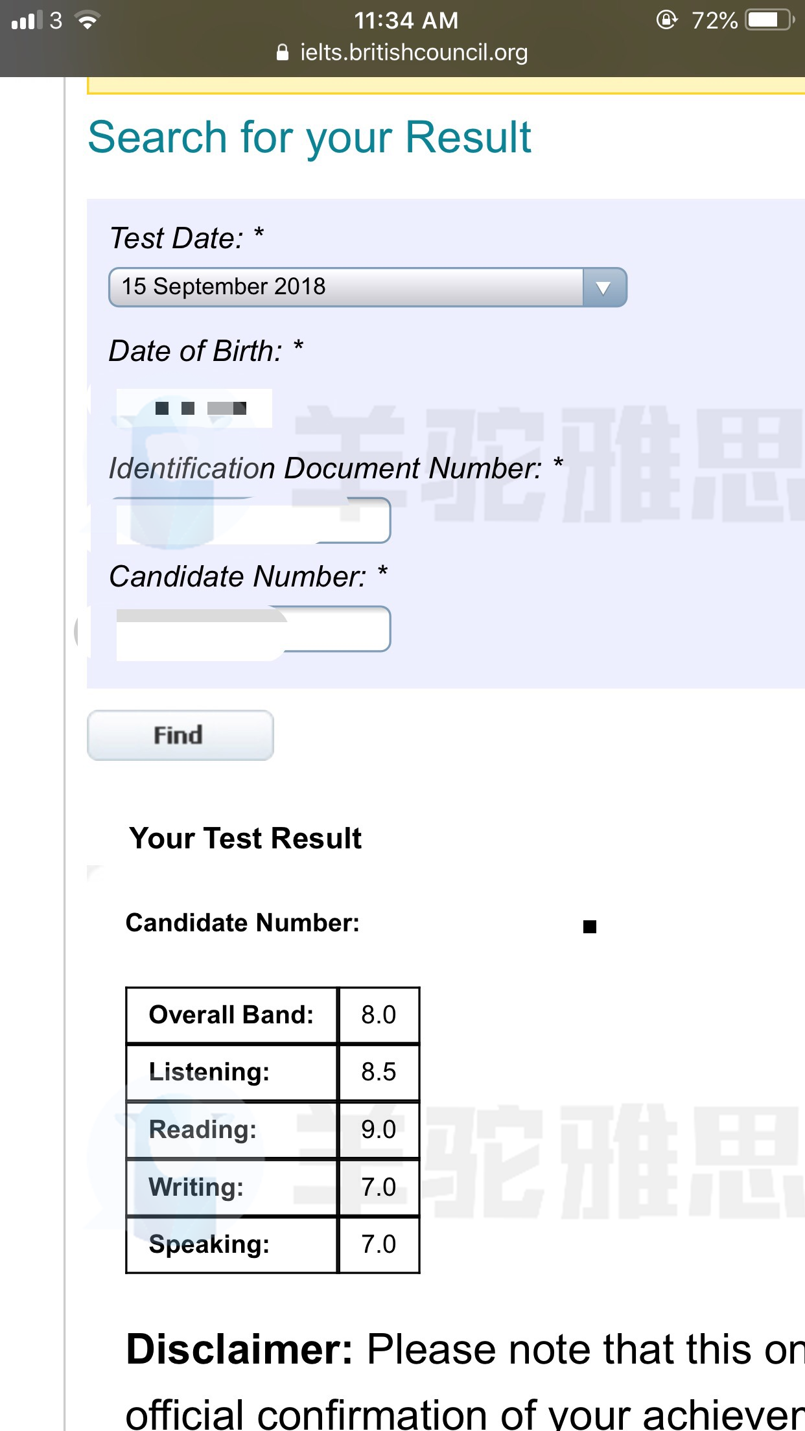Screen dimensions: 805x1431
Task: Tap the ielts.britishcouncil.org address bar
Action: click(402, 52)
